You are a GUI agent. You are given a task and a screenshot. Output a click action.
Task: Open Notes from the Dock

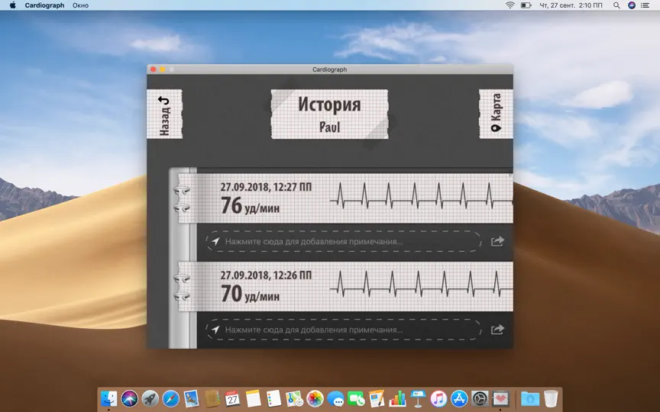(253, 398)
